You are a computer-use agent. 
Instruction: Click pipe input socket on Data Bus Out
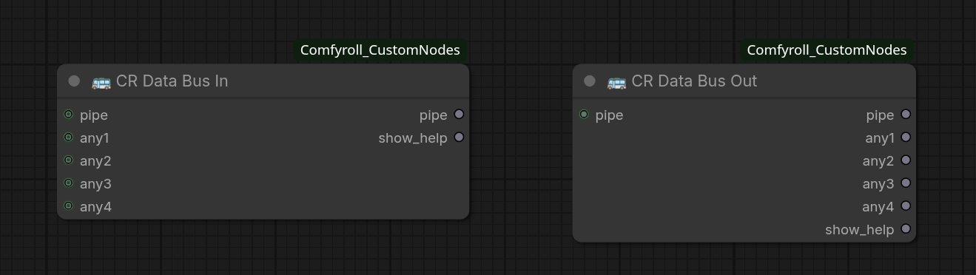pos(584,115)
